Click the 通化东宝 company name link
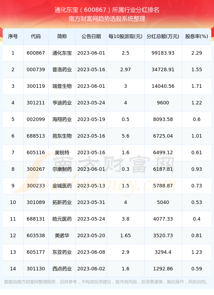The image size is (214, 295). pyautogui.click(x=62, y=53)
